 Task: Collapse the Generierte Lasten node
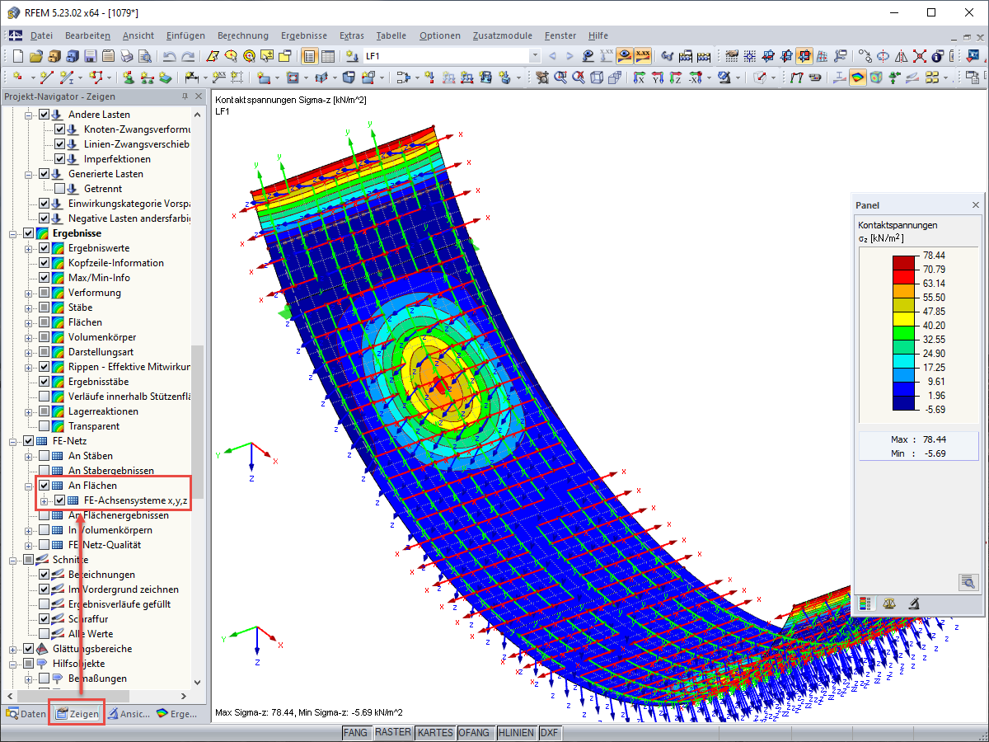pyautogui.click(x=29, y=174)
